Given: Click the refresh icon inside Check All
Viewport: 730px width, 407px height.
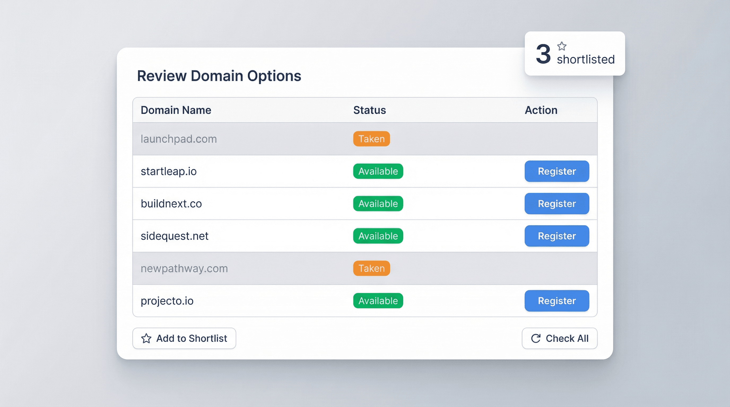Looking at the screenshot, I should click(536, 338).
